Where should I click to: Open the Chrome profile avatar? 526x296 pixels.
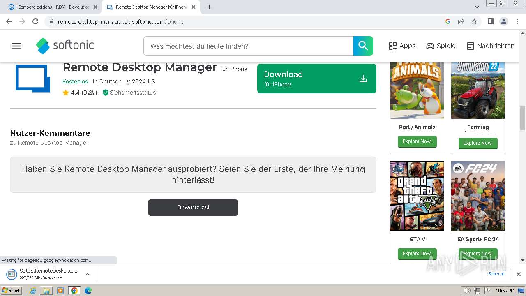click(504, 21)
